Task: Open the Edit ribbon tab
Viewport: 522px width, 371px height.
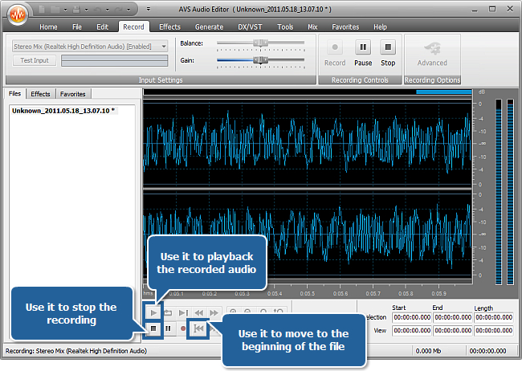Action: point(102,27)
